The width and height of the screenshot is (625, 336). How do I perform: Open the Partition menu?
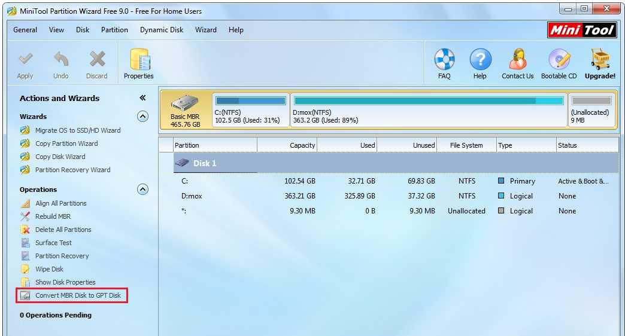(114, 30)
